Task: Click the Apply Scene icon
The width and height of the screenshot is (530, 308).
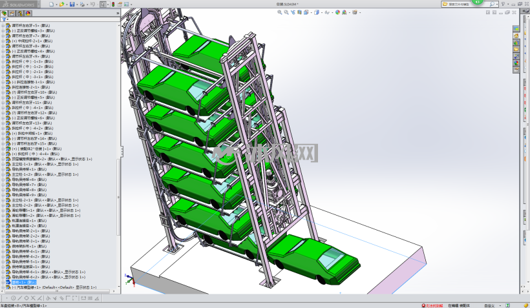Action: click(344, 12)
